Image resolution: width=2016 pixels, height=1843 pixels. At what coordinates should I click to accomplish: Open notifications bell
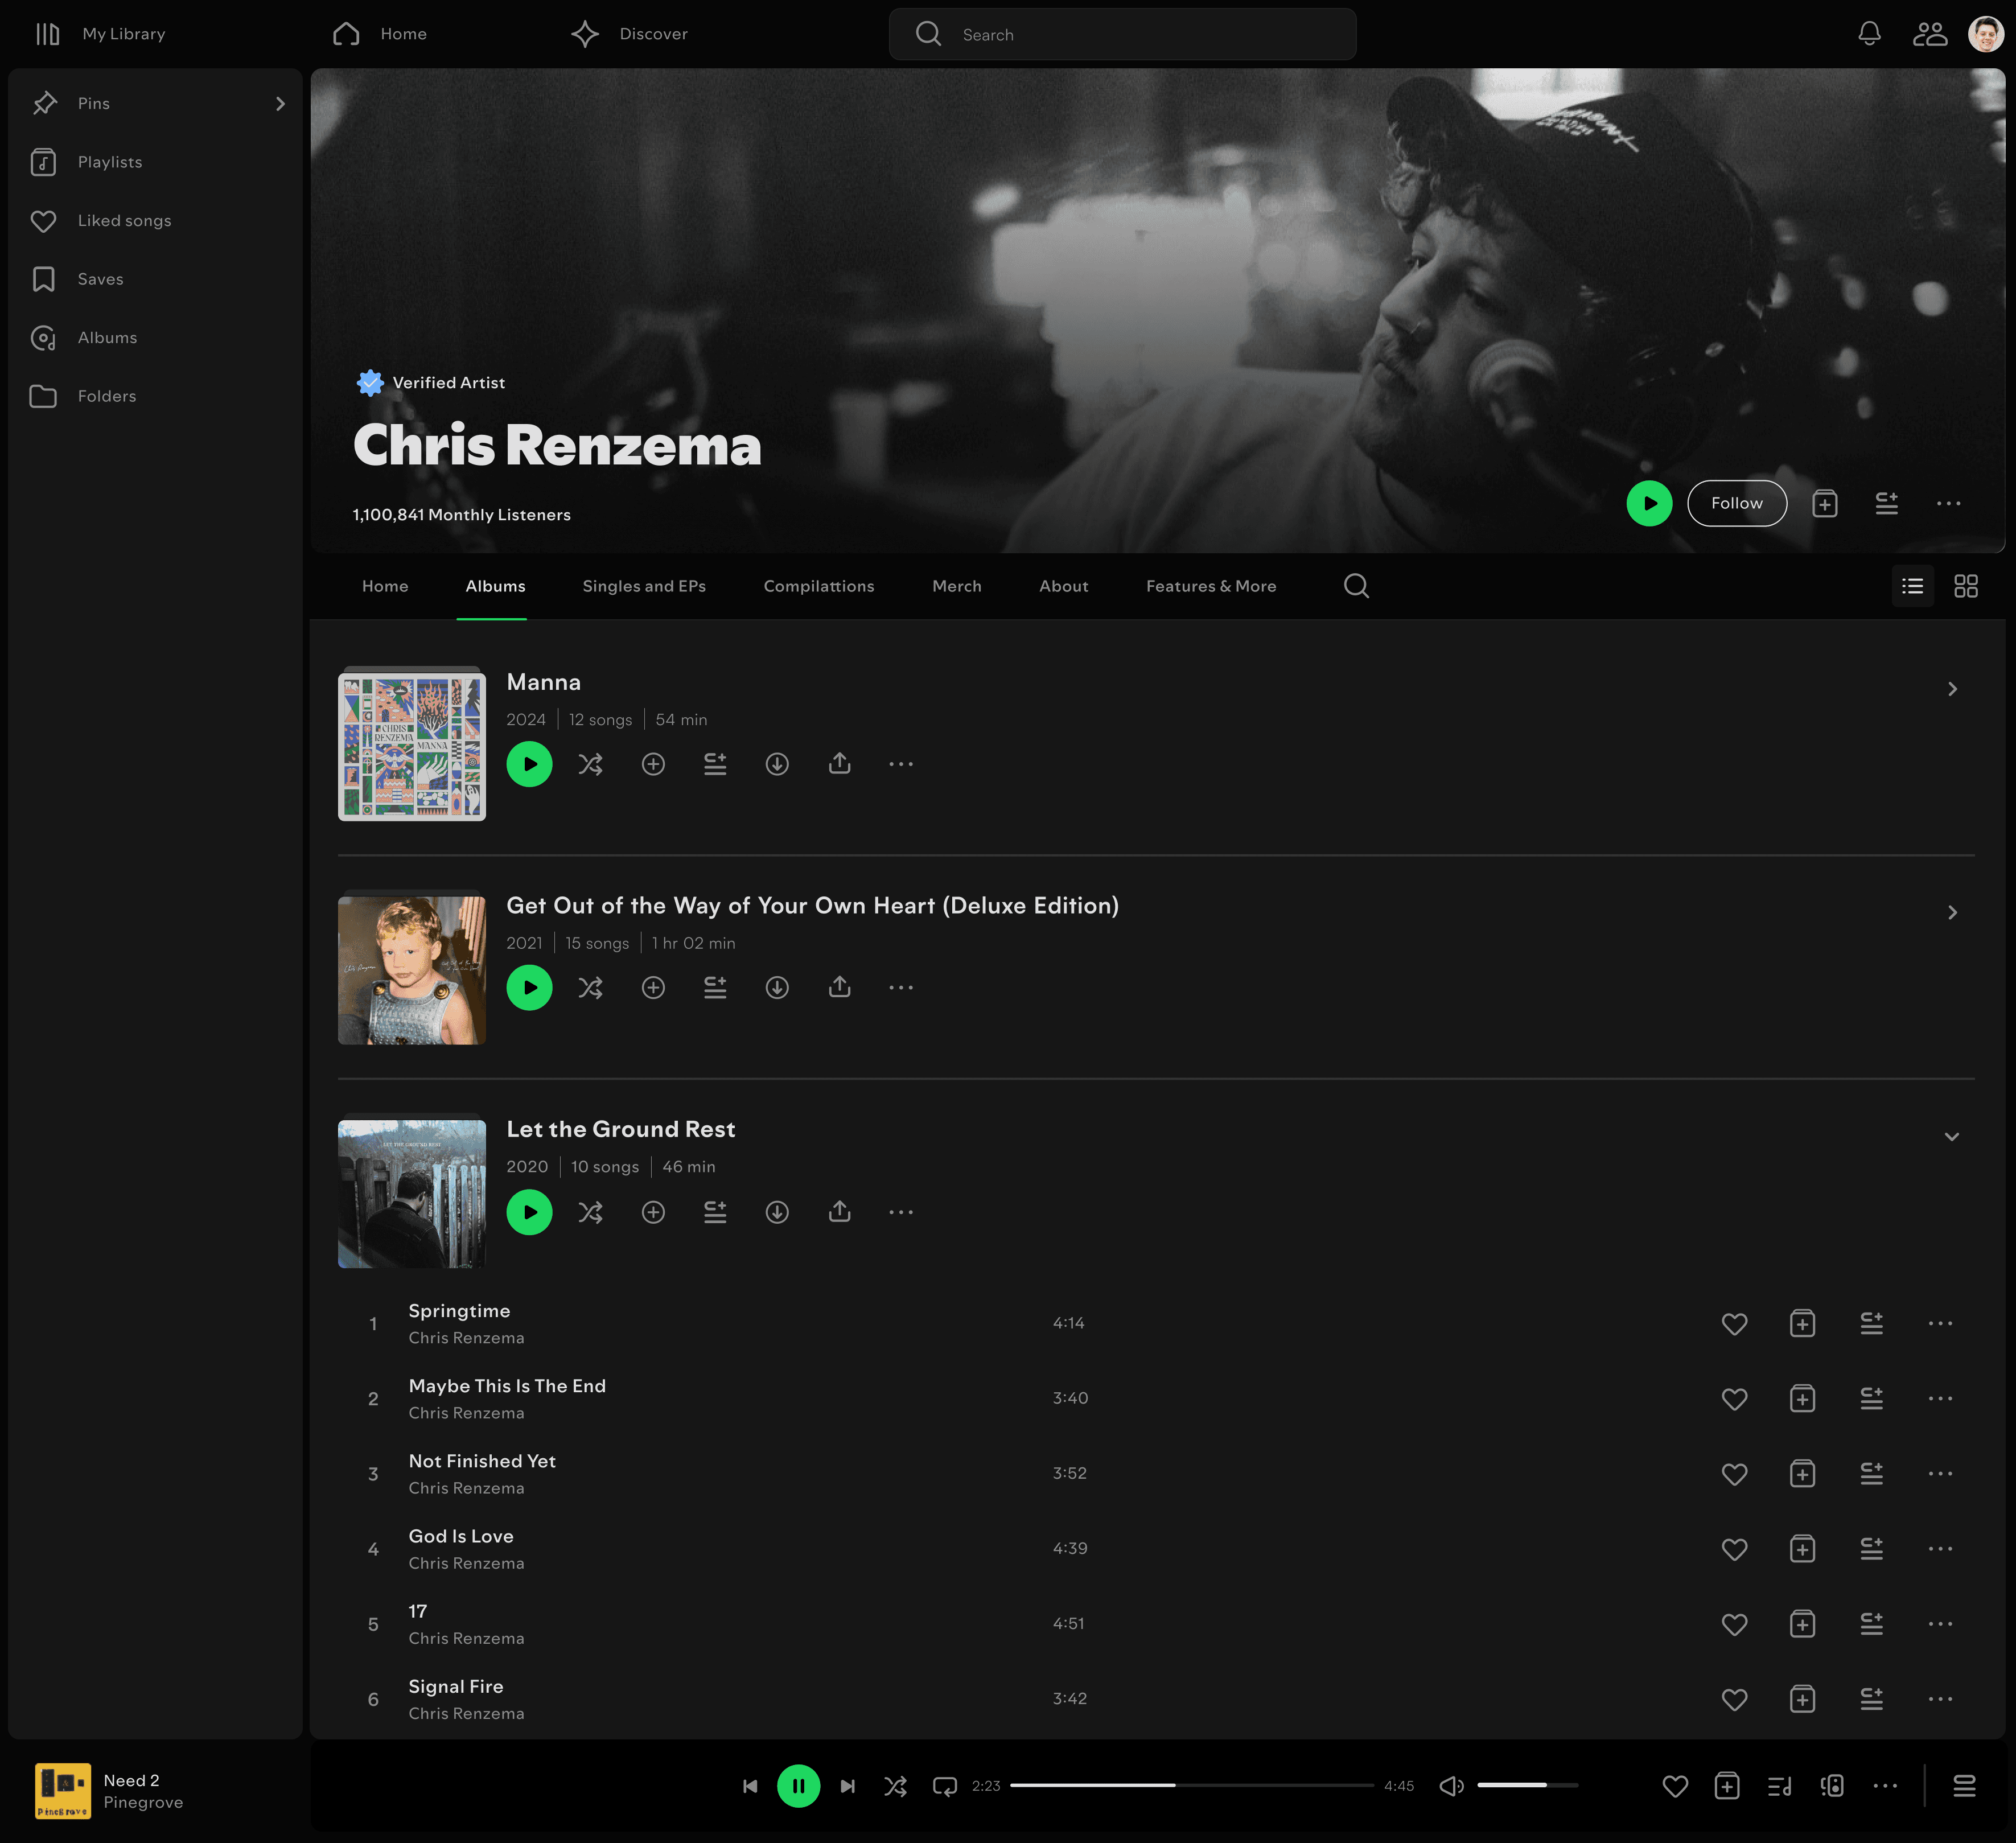coord(1869,34)
